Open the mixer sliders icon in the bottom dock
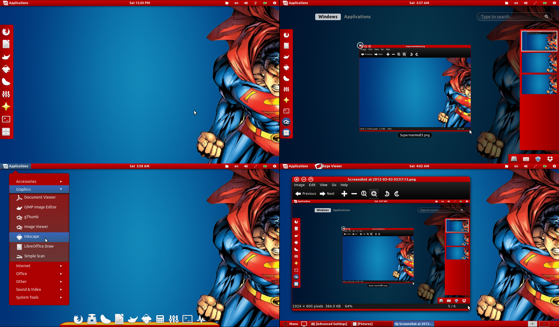The width and height of the screenshot is (559, 327). [174, 319]
